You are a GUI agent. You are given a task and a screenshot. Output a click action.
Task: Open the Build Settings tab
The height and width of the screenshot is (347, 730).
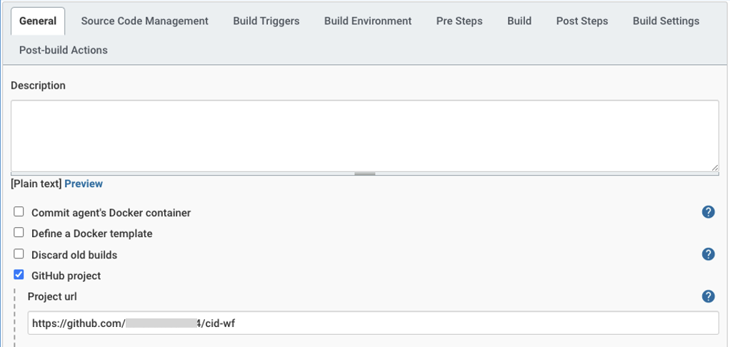point(666,21)
